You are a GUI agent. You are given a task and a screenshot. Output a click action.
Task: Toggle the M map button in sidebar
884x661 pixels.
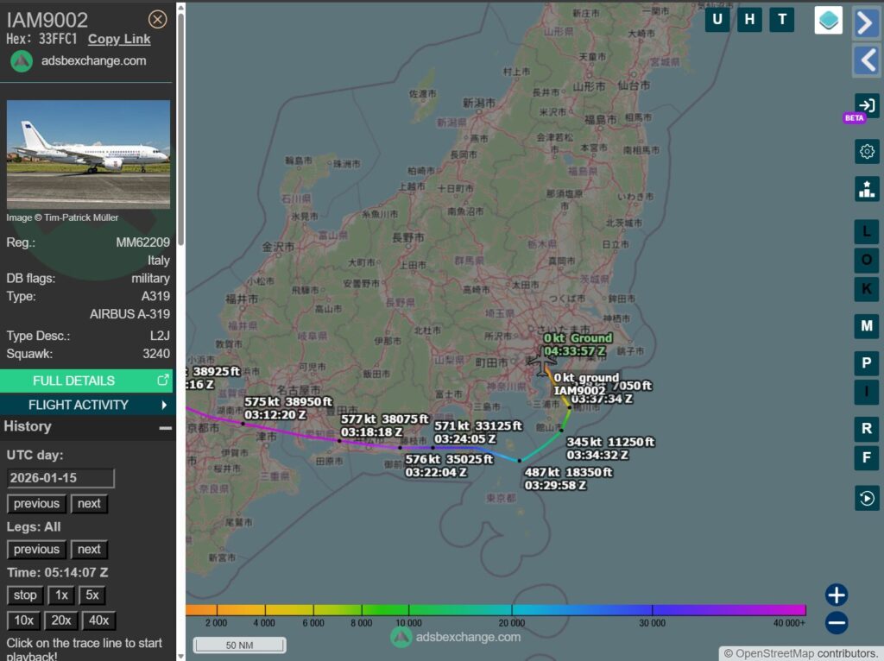[x=867, y=326]
